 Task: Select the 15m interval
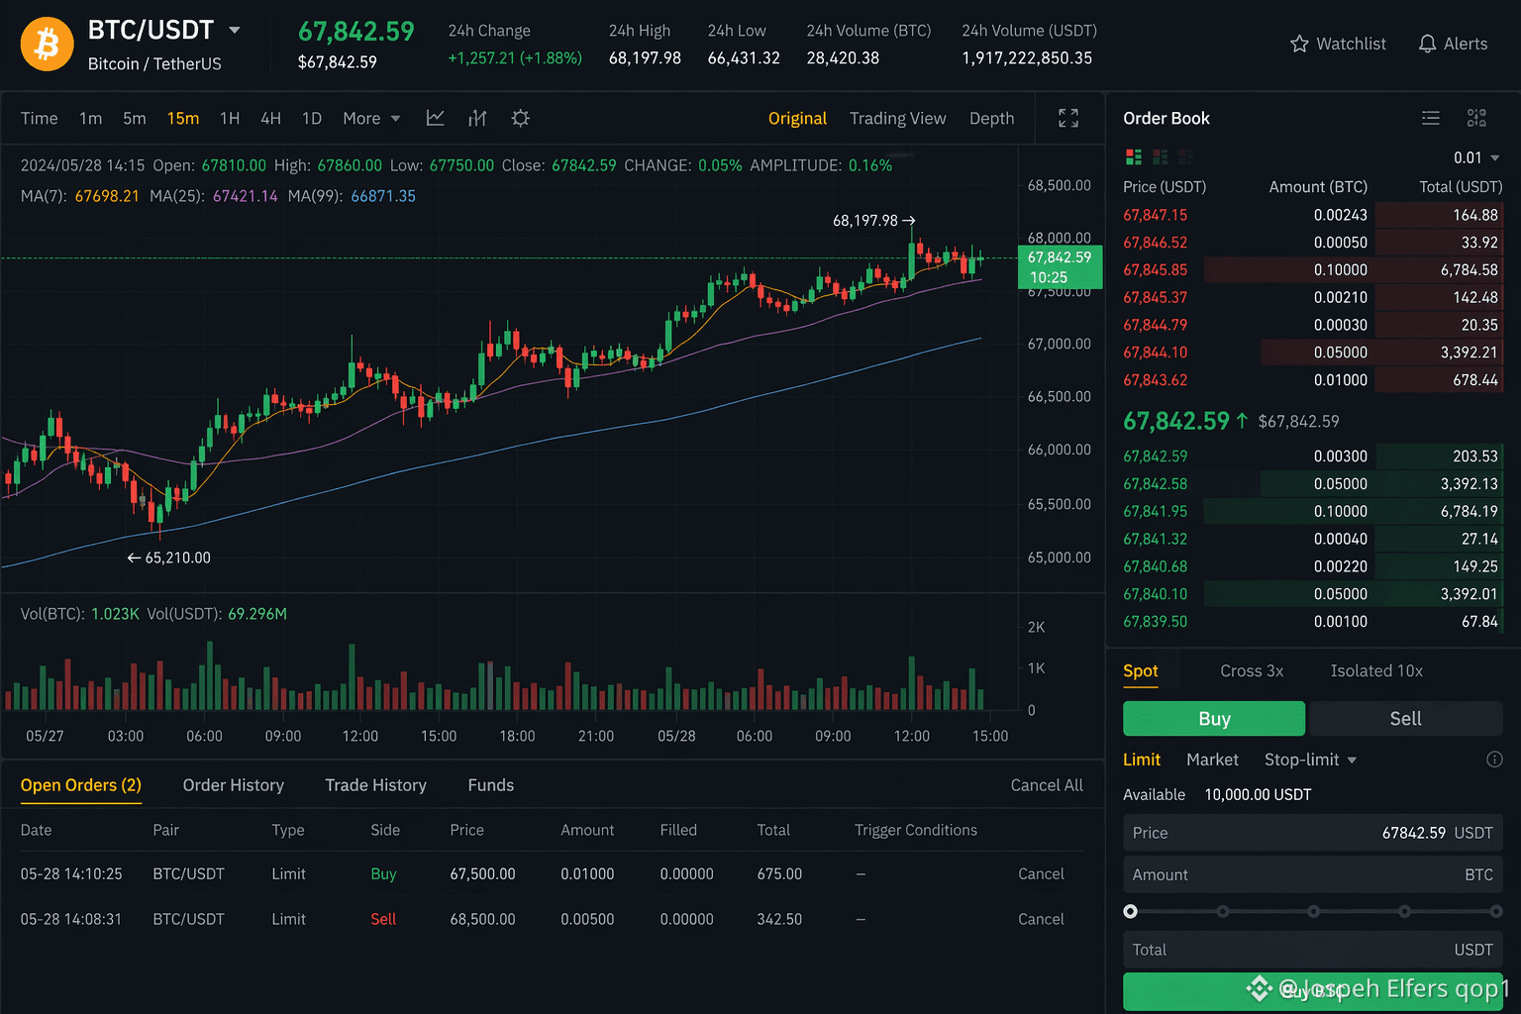click(x=182, y=118)
